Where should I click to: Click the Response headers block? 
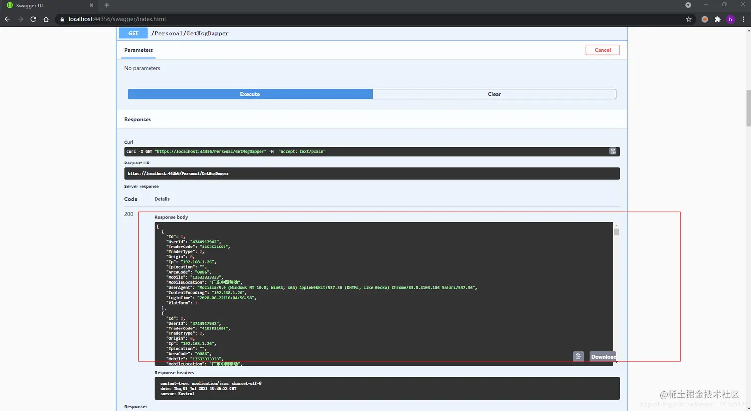[387, 388]
